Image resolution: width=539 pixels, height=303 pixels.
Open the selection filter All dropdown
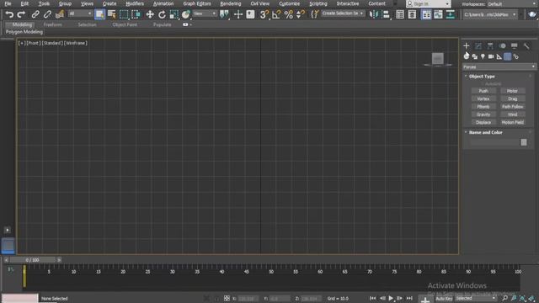point(80,13)
